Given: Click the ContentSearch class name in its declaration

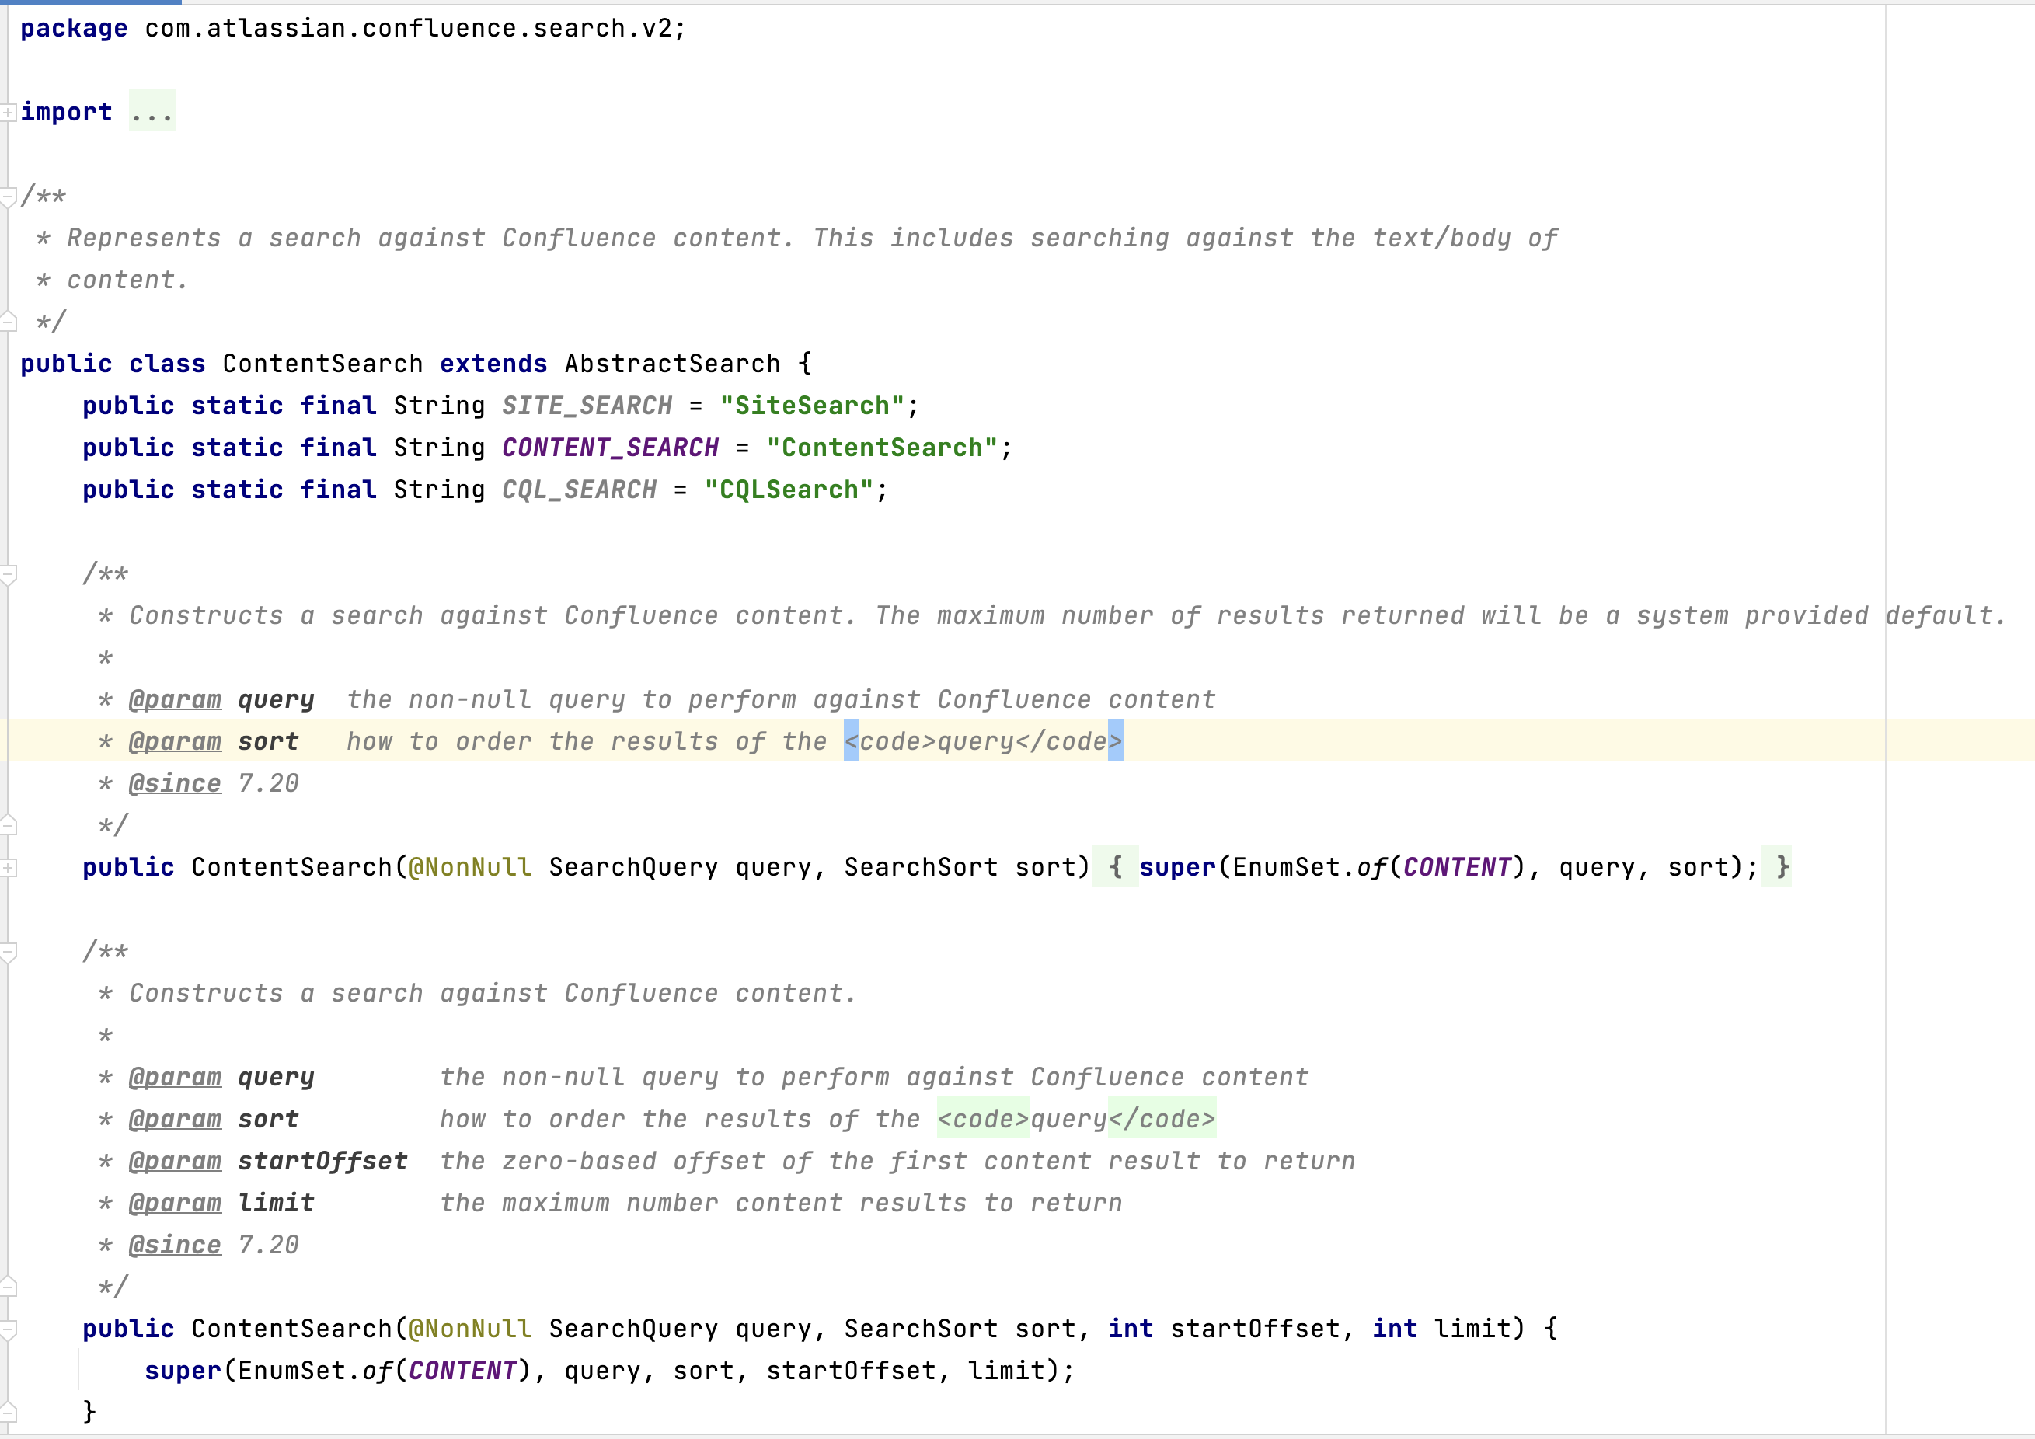Looking at the screenshot, I should click(322, 364).
